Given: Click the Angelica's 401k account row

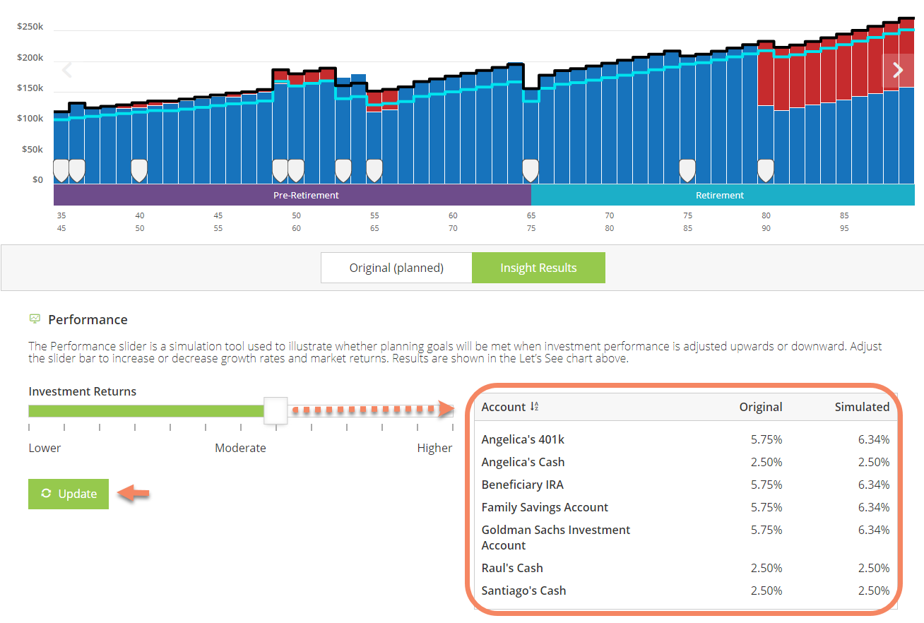Looking at the screenshot, I should click(x=523, y=439).
